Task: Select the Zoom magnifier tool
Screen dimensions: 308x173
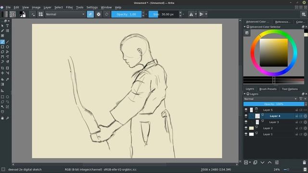Action: coord(8,118)
